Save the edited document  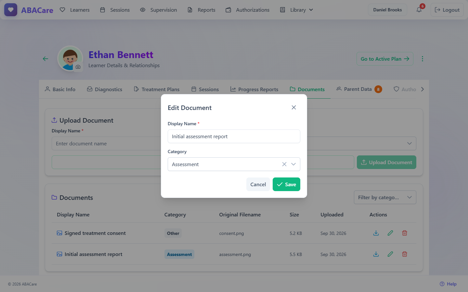pos(286,184)
